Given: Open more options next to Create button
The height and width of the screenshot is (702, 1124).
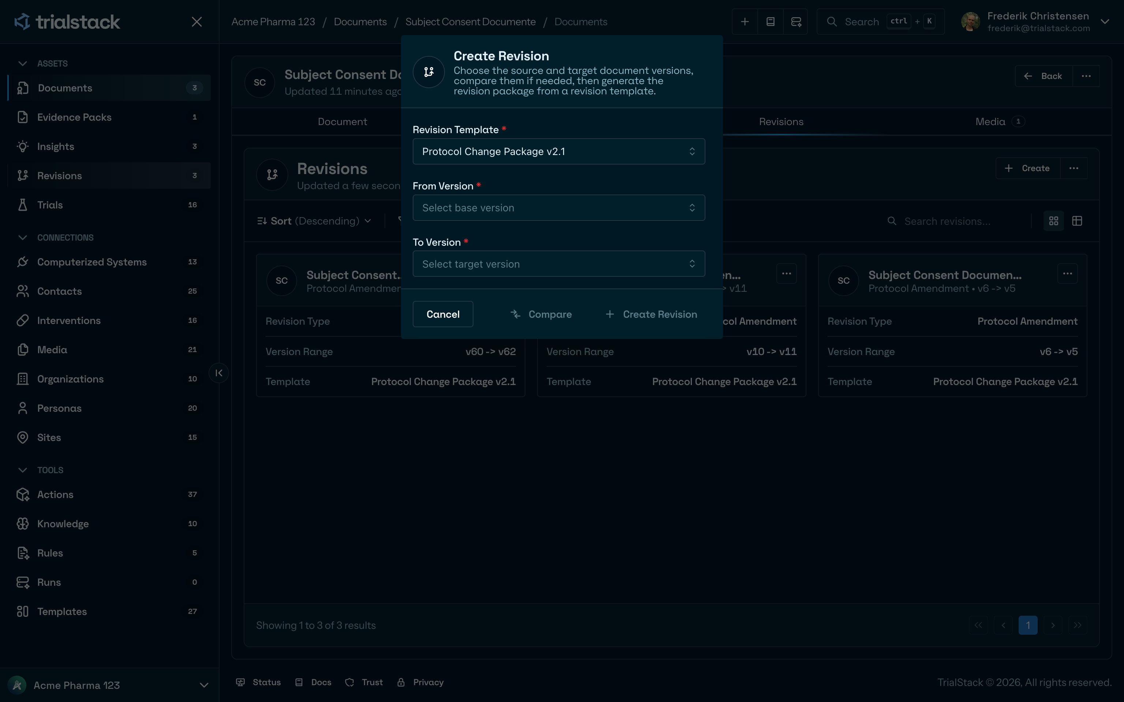Looking at the screenshot, I should (x=1074, y=168).
